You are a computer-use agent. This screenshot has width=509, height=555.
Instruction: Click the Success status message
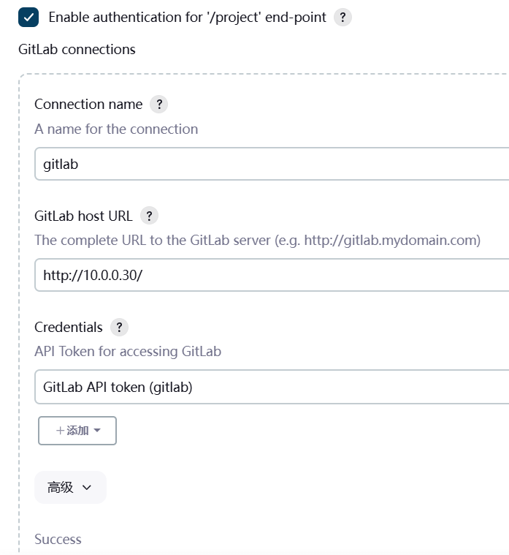click(x=58, y=539)
